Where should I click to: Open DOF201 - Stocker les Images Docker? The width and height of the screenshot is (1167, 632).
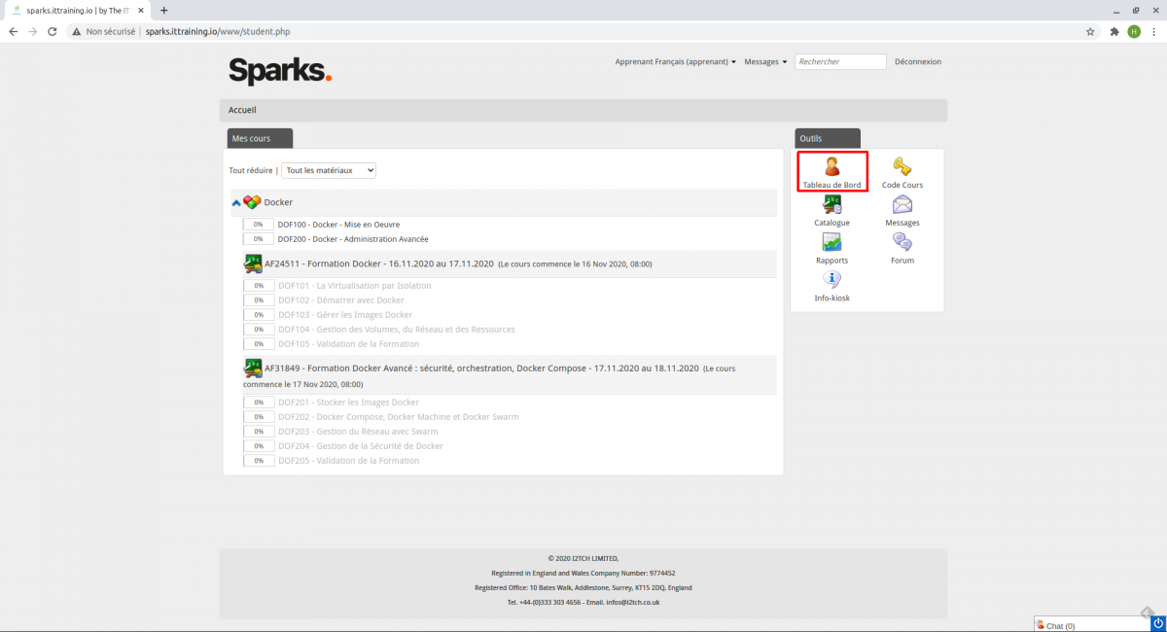coord(348,403)
